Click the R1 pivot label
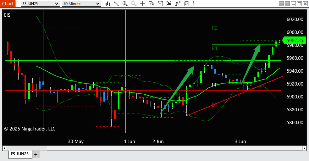This screenshot has width=309, height=161. click(215, 48)
